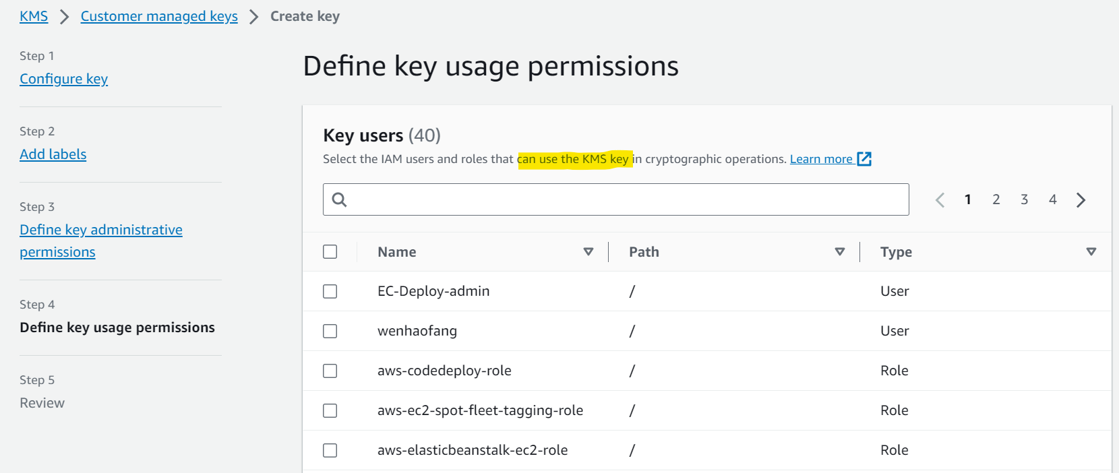Focus the key users search field
Screen dimensions: 1119x473
[615, 199]
